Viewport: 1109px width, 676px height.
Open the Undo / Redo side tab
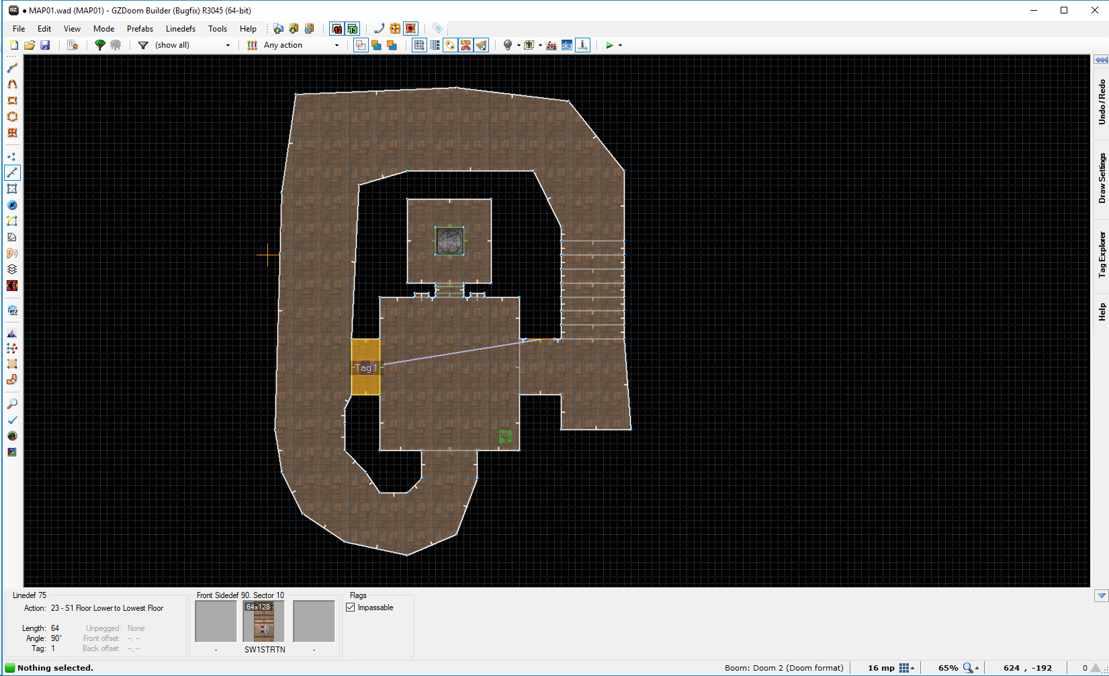coord(1102,102)
